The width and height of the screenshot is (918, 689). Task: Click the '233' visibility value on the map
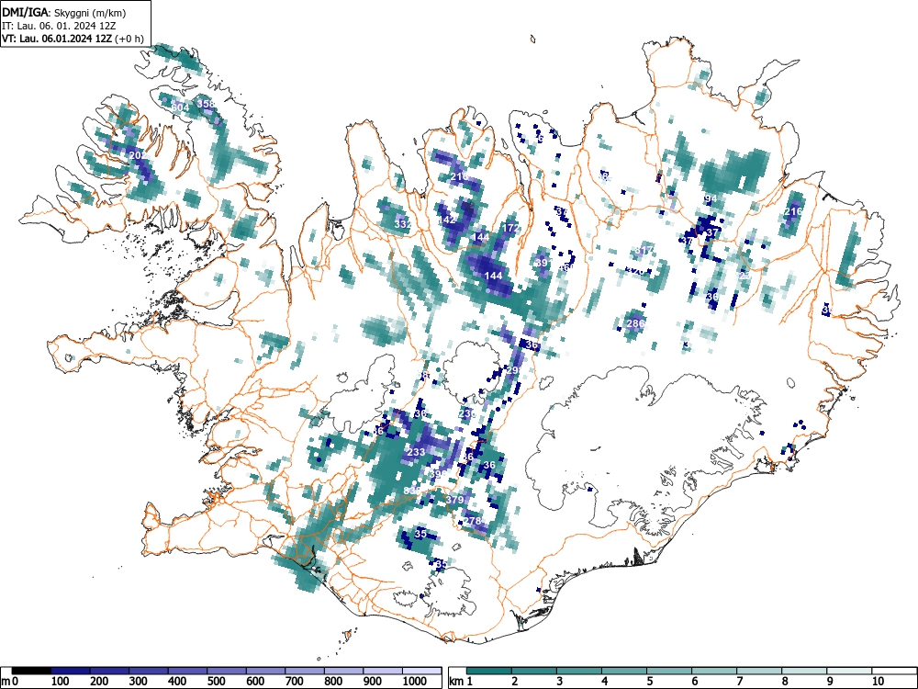tap(416, 452)
